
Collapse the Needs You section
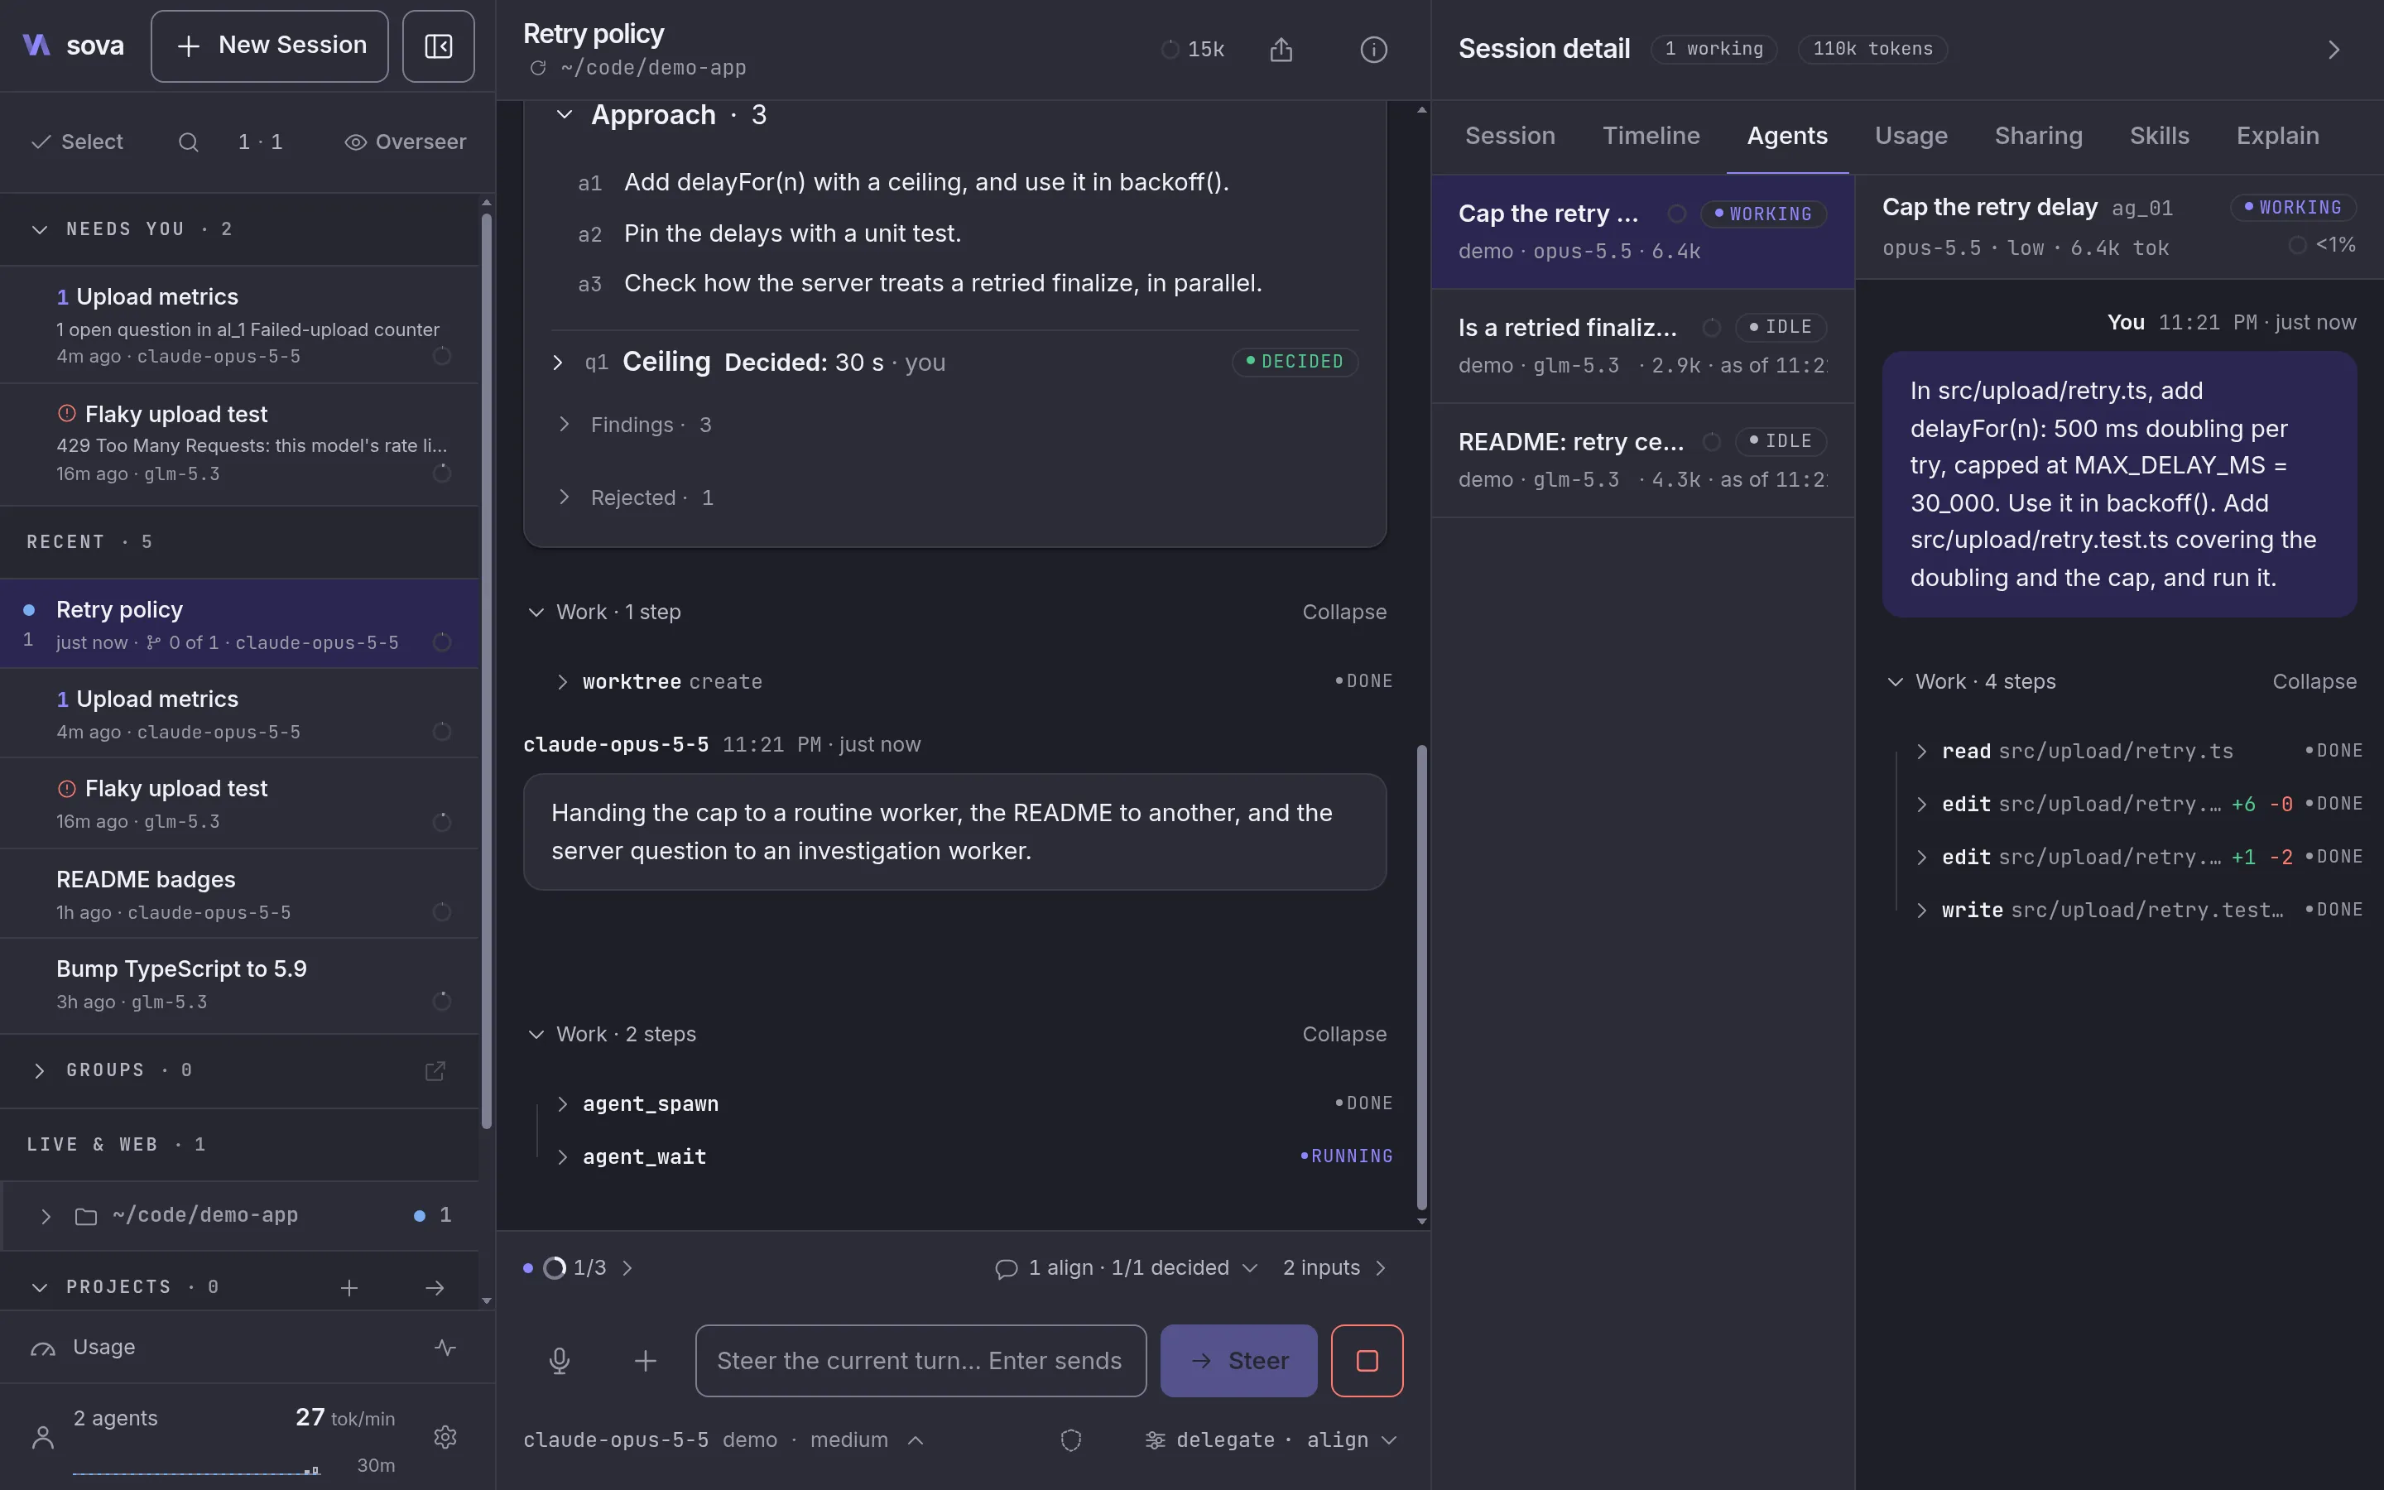tap(40, 229)
